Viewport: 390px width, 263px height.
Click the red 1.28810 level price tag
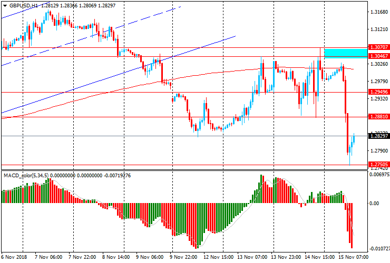[379, 117]
